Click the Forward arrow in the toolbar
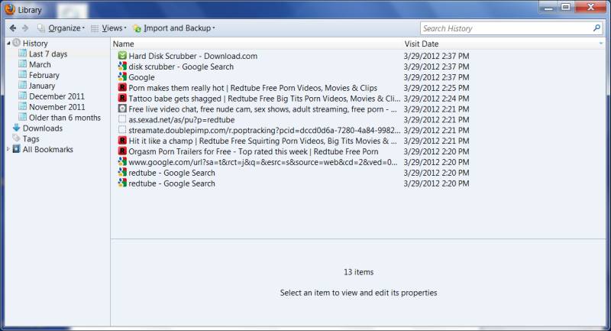Image resolution: width=611 pixels, height=331 pixels. pos(25,28)
